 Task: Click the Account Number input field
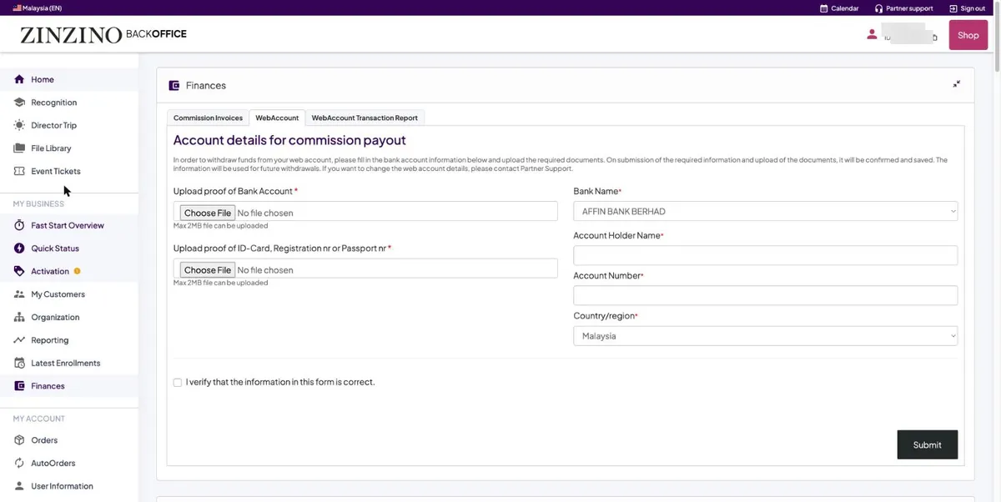click(x=765, y=295)
